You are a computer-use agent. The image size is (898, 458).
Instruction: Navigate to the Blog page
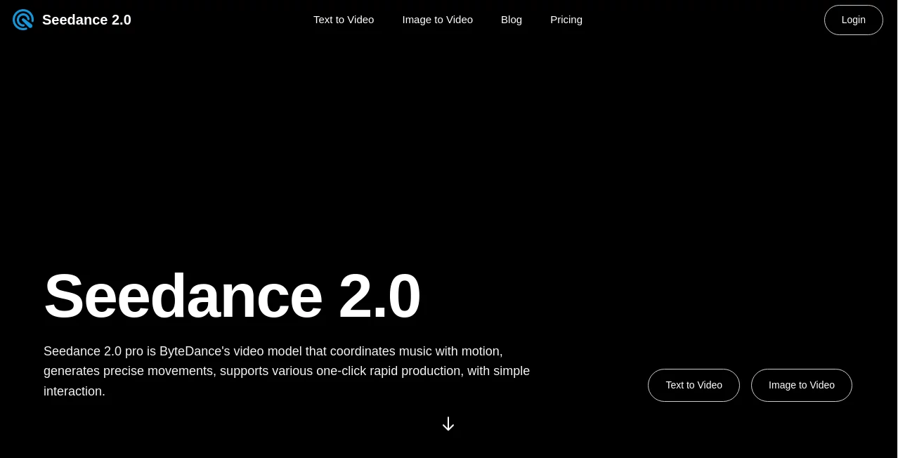[511, 20]
